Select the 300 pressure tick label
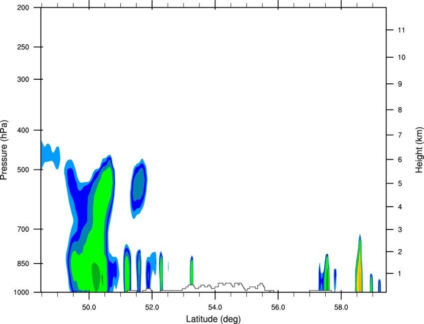The height and width of the screenshot is (324, 424). [23, 79]
